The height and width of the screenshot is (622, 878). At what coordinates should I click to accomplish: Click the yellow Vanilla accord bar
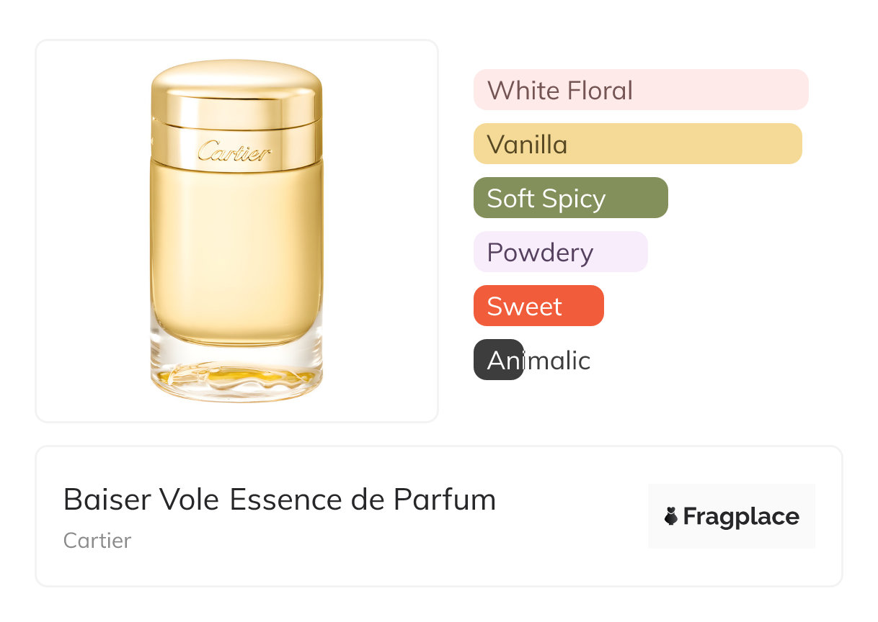click(637, 144)
